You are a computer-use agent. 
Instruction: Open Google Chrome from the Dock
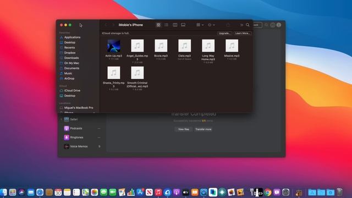(x=268, y=192)
